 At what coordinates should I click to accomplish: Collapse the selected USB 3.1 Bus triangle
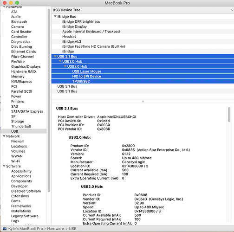(x=55, y=56)
